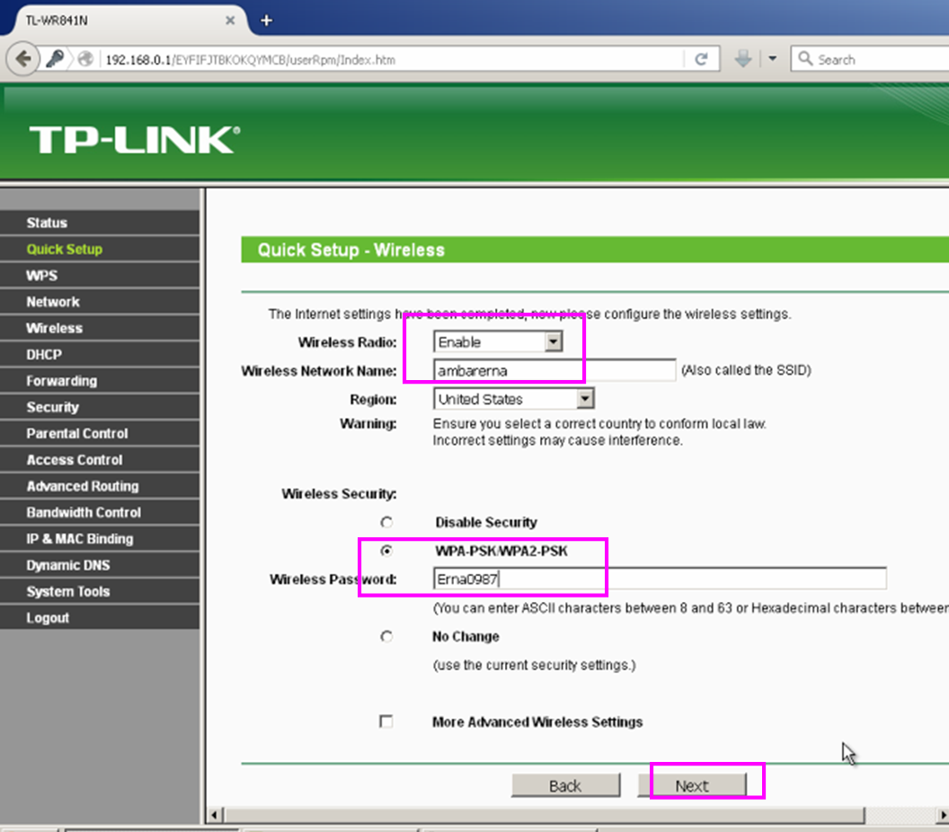This screenshot has height=832, width=949.
Task: Click the site identity globe icon
Action: pos(84,58)
